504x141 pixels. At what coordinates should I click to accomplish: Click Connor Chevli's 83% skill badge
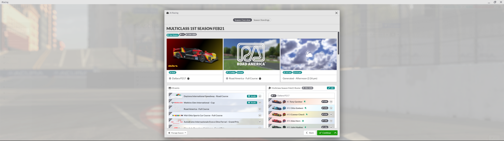click(325, 114)
